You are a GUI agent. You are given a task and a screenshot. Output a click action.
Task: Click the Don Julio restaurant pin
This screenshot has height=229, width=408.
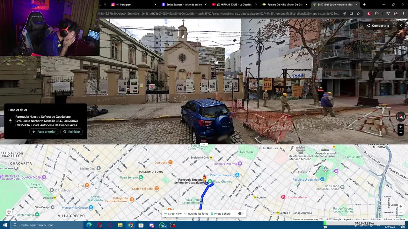(171, 163)
